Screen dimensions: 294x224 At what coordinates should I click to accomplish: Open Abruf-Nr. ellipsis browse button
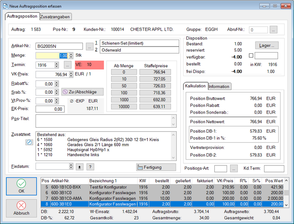273,29
